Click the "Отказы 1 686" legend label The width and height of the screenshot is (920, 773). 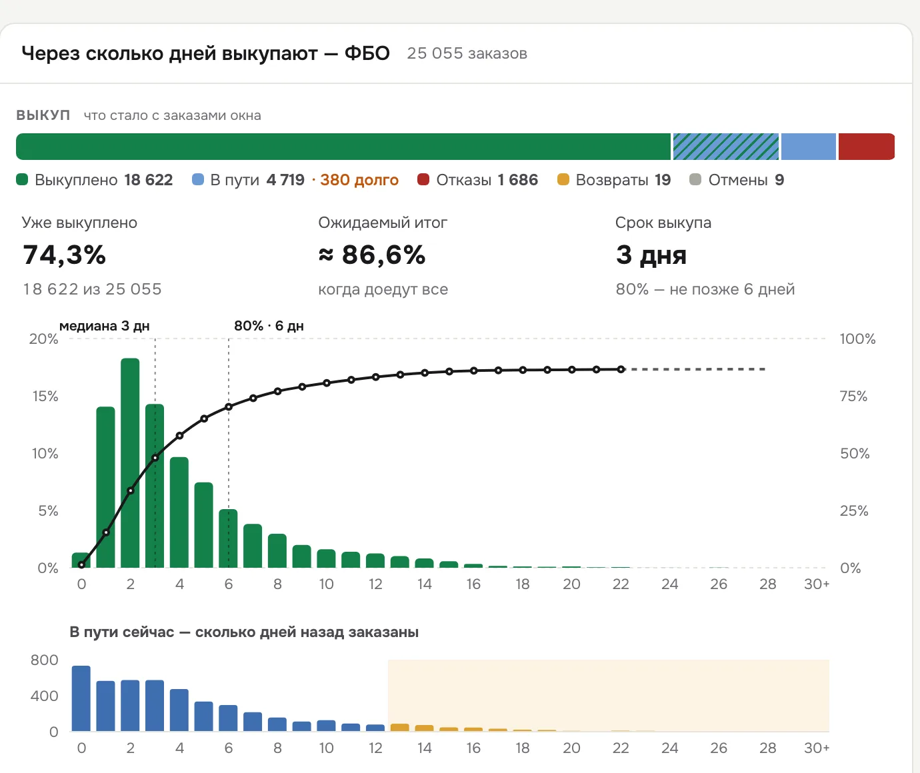[487, 180]
